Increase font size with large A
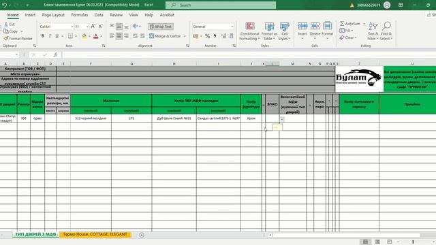 tap(93, 27)
